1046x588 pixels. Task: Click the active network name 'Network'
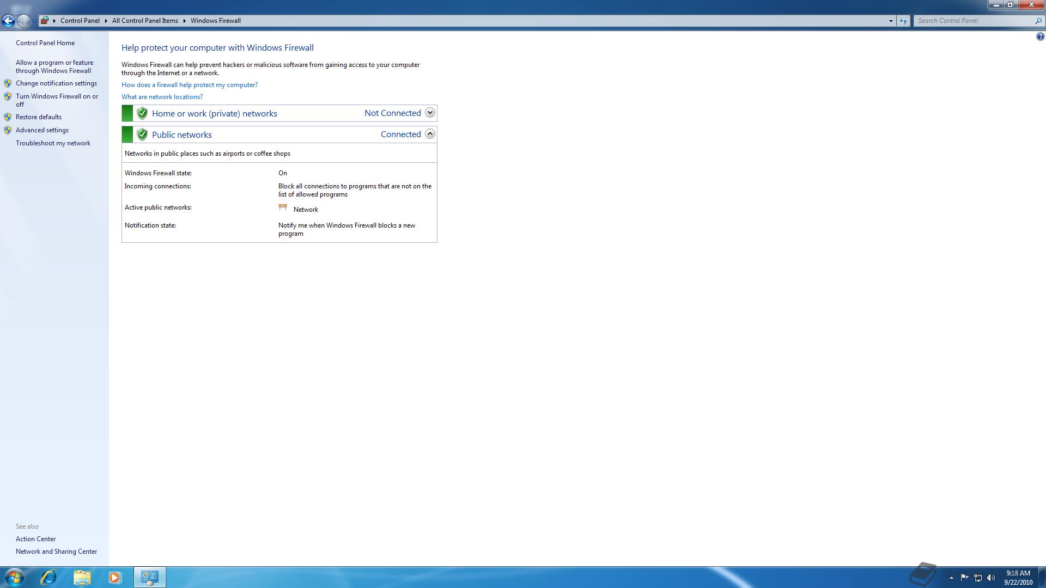306,210
